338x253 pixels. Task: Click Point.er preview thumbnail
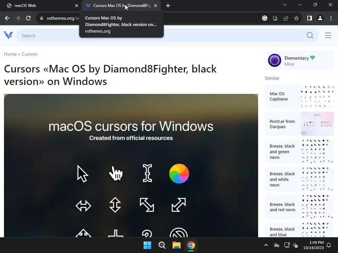[x=317, y=124]
